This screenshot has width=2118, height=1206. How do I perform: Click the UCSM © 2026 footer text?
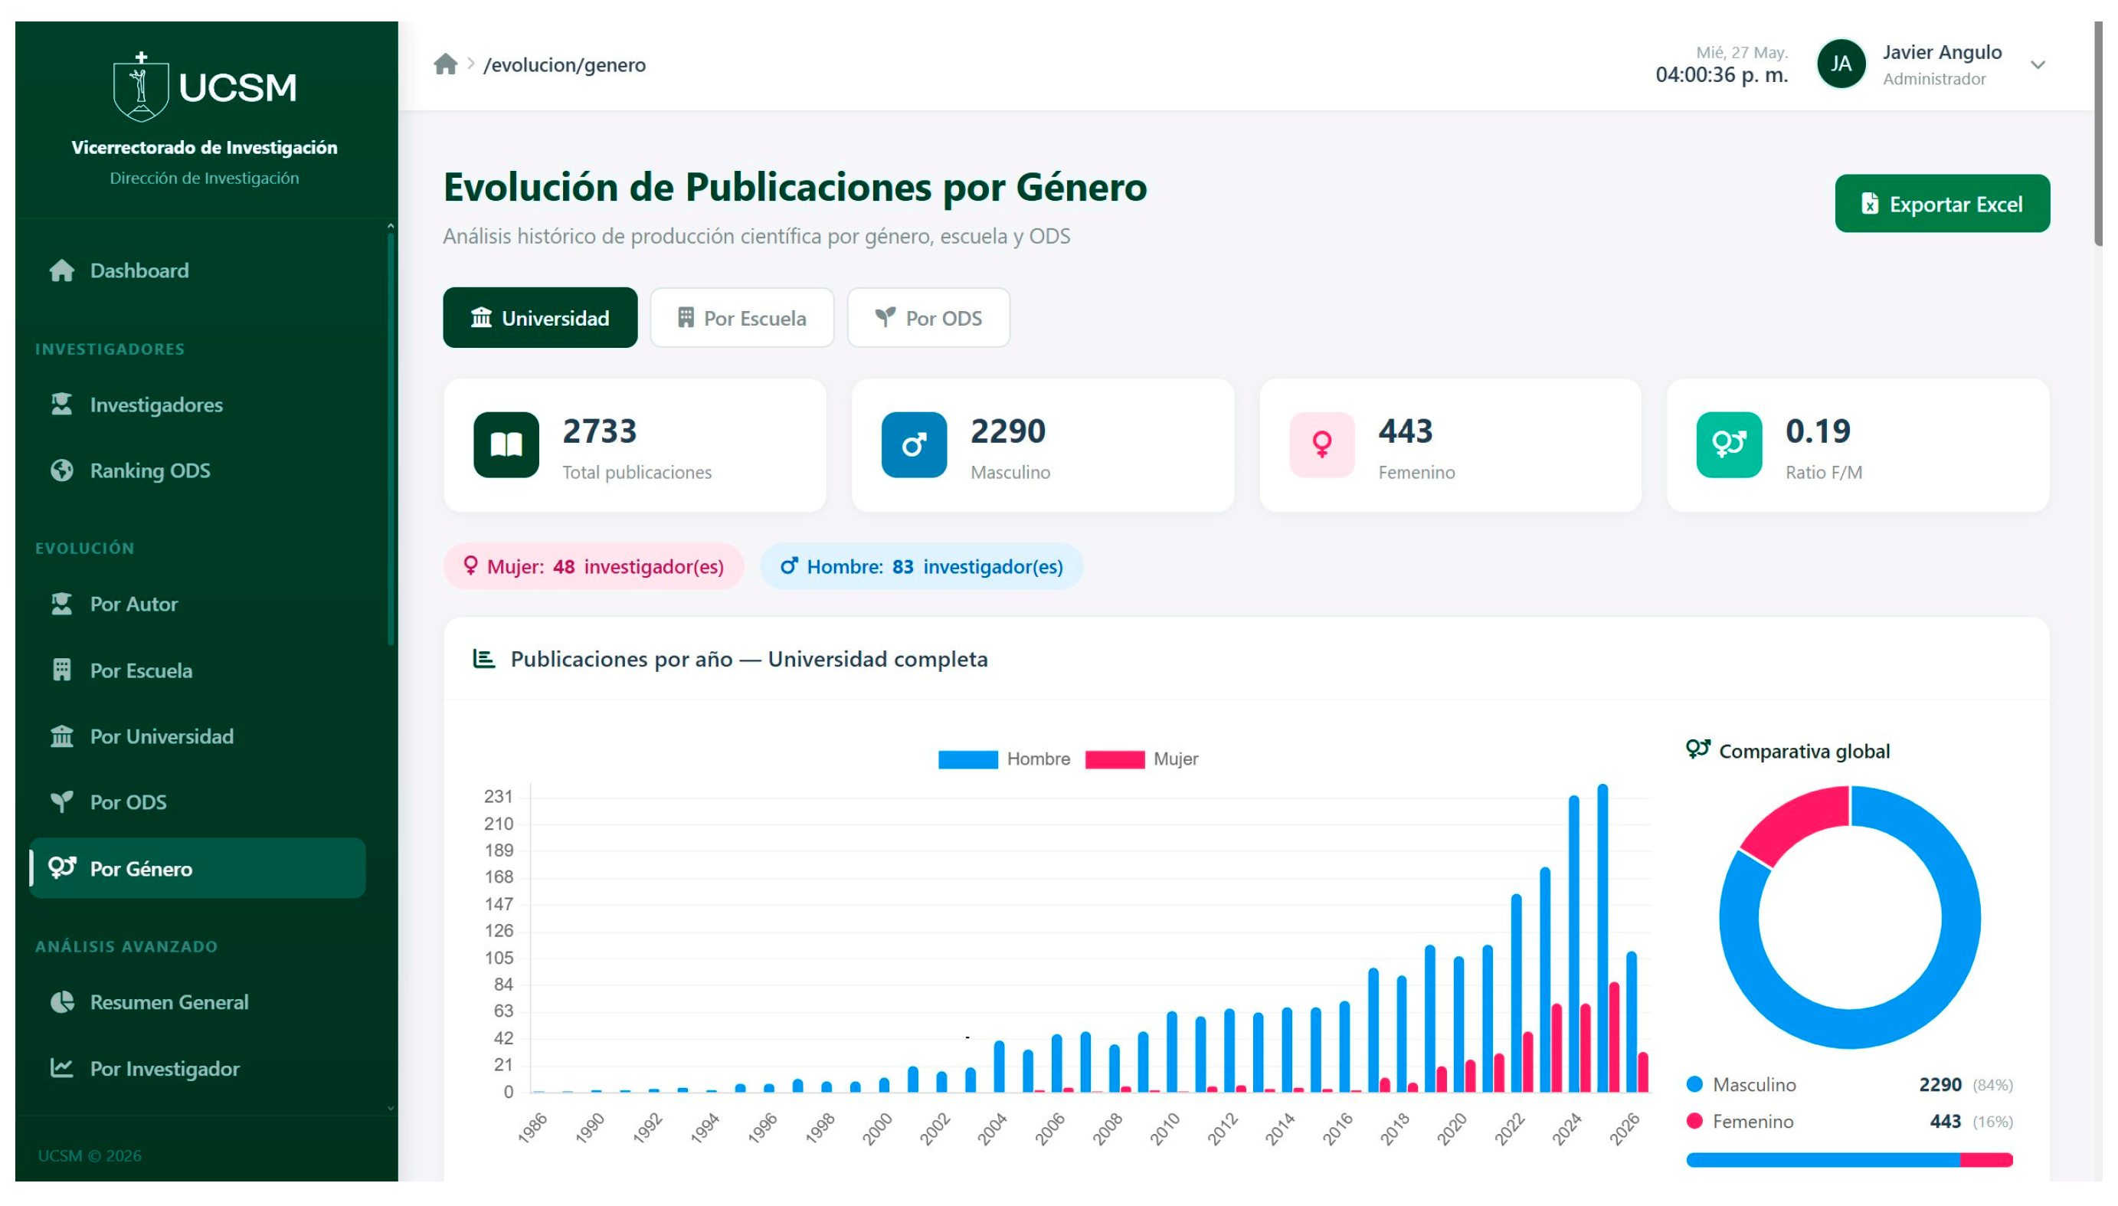click(x=90, y=1155)
